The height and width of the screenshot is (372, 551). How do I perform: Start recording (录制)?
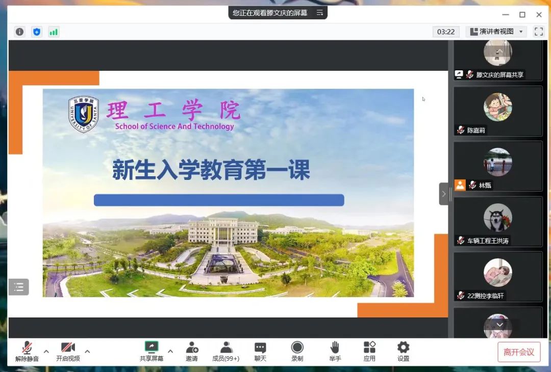click(297, 351)
